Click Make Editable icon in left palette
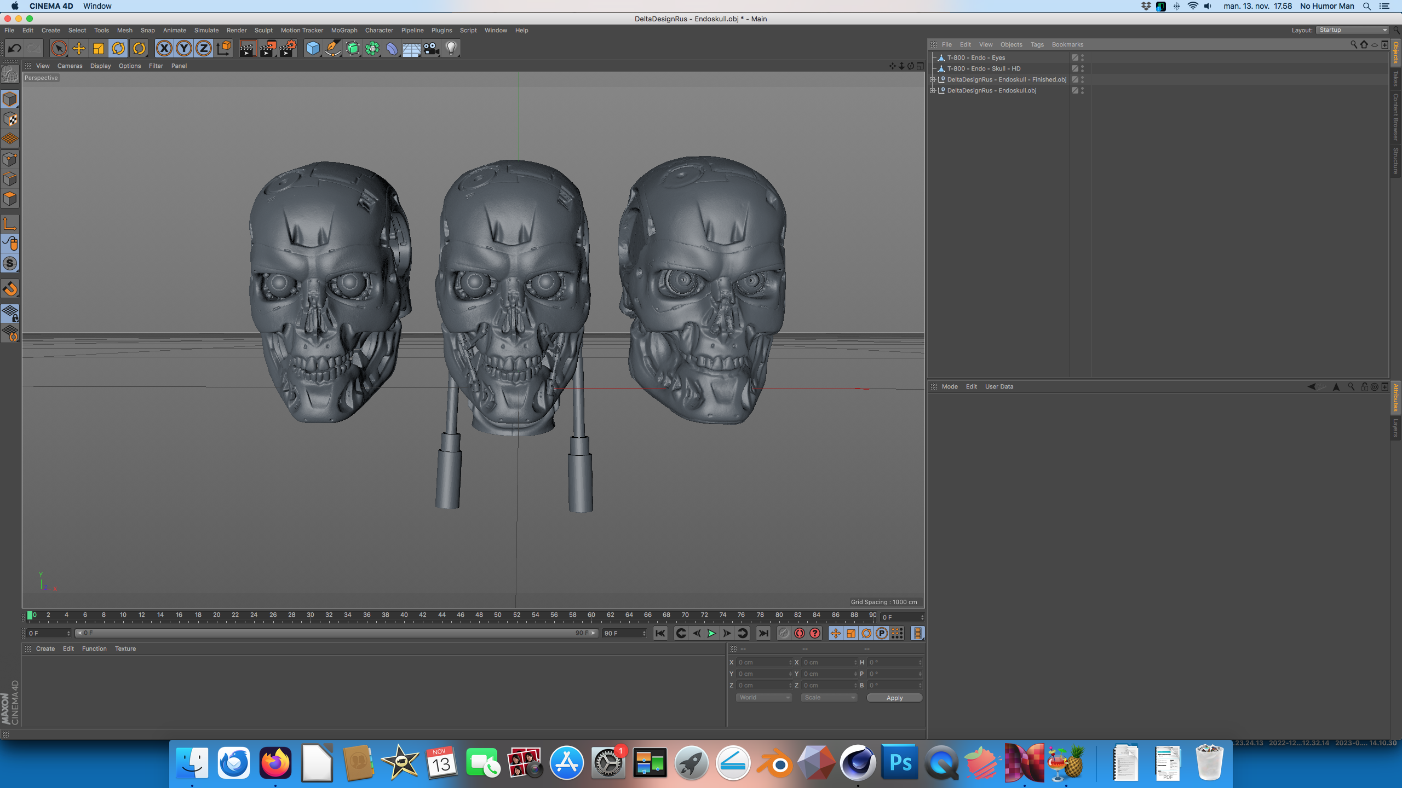The height and width of the screenshot is (788, 1402). 10,73
